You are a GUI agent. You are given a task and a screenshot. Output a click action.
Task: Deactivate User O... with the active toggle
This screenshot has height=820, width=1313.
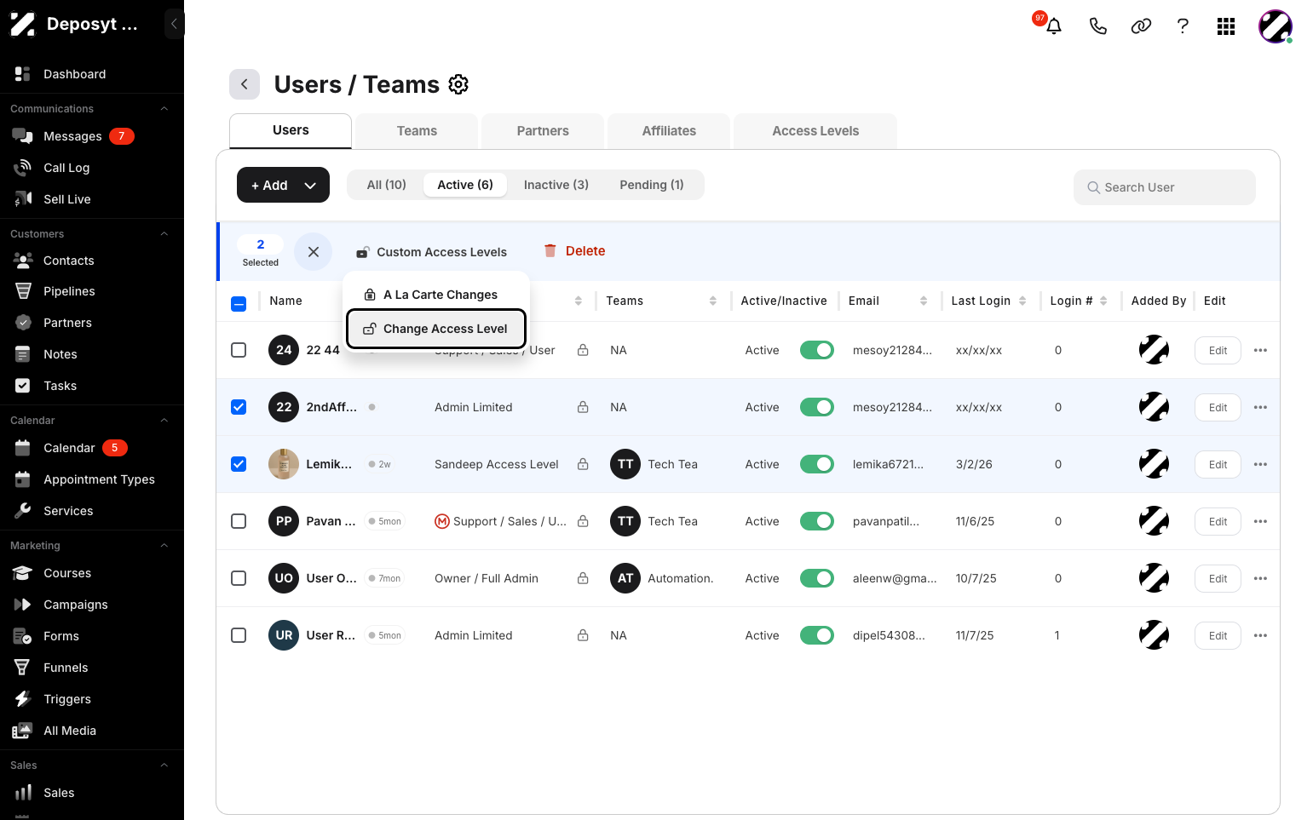coord(817,578)
